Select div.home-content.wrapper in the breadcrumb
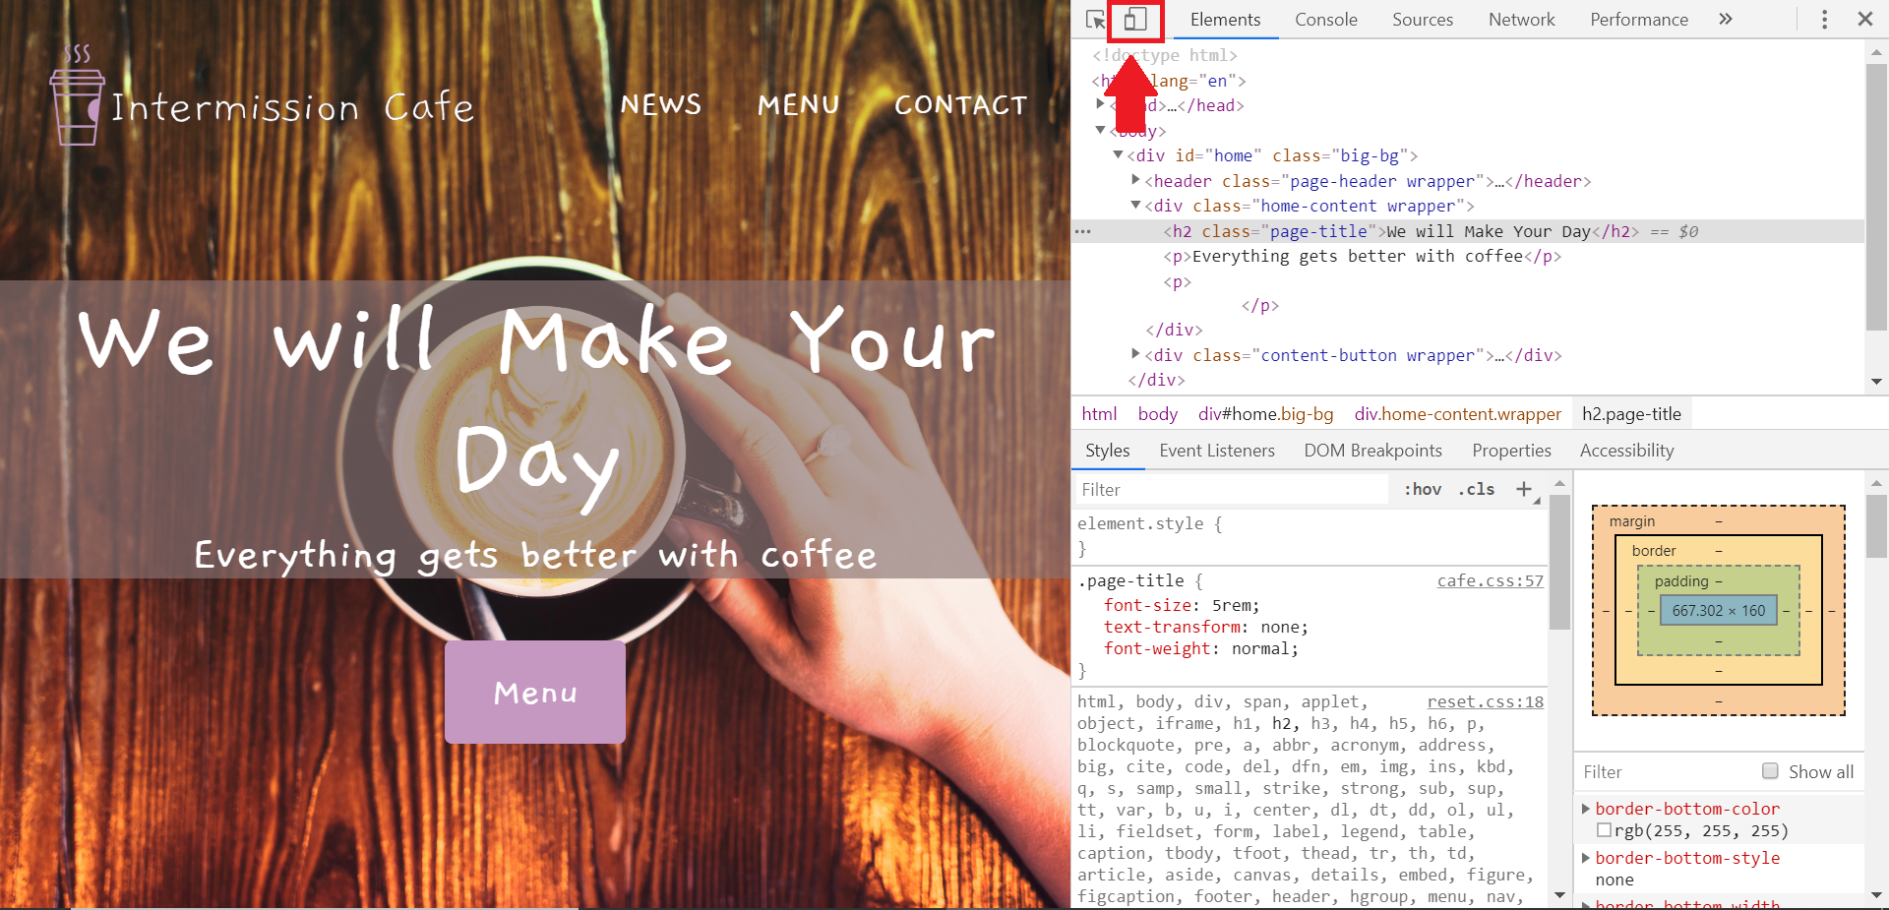This screenshot has width=1889, height=910. pyautogui.click(x=1457, y=414)
